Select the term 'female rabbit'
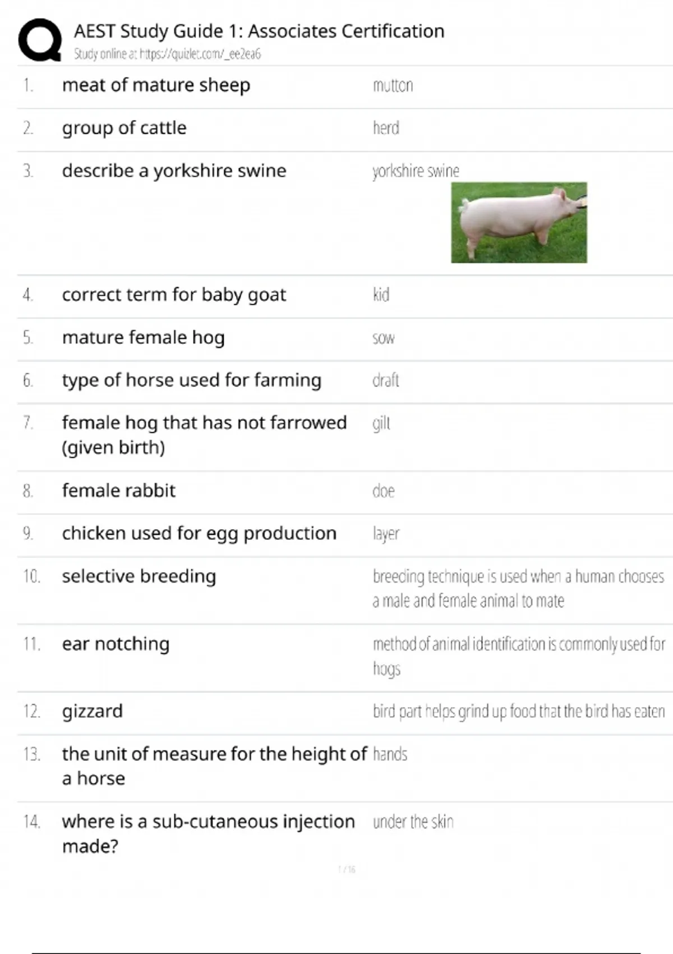673x954 pixels. (x=118, y=490)
